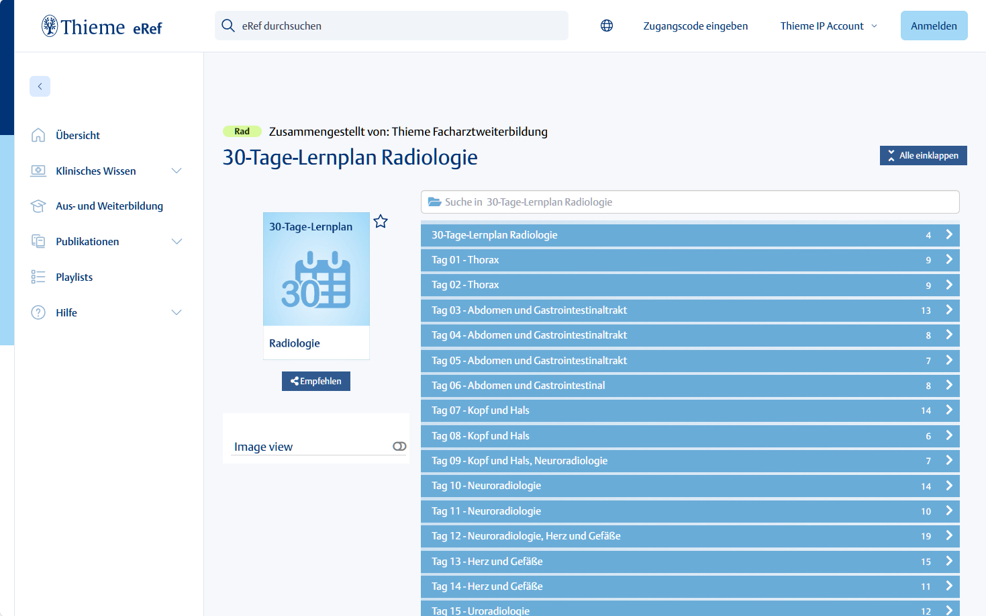Screen dimensions: 986x616
Task: Click the folder icon in playlist search
Action: [x=435, y=202]
